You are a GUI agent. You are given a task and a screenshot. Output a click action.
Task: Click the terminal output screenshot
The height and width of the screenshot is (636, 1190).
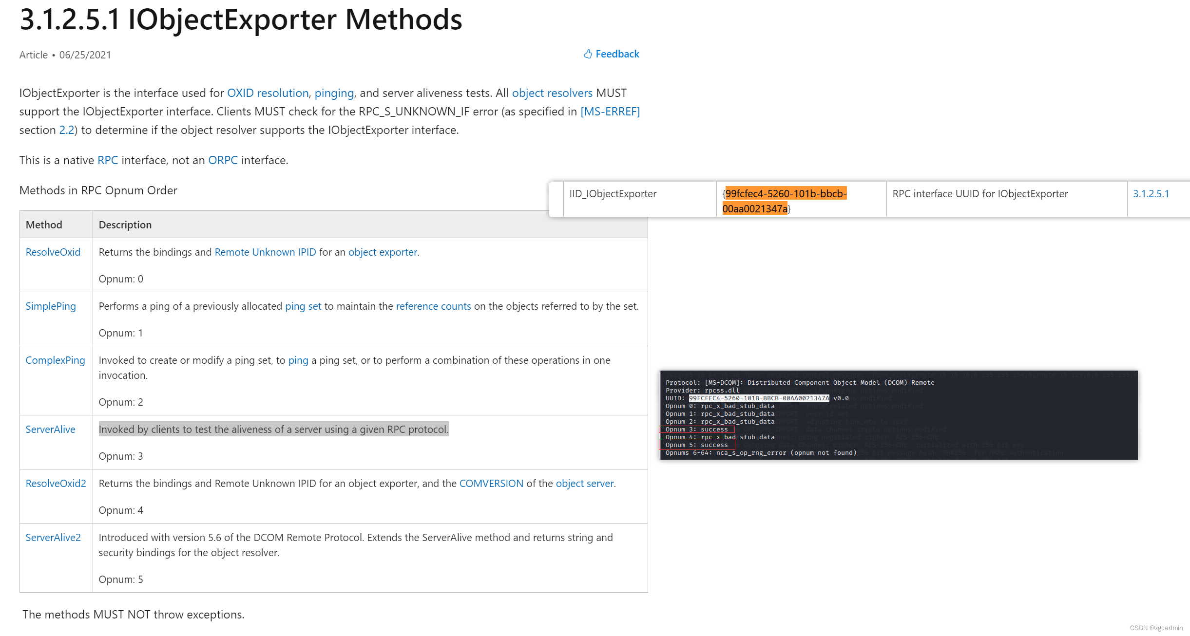tap(899, 415)
